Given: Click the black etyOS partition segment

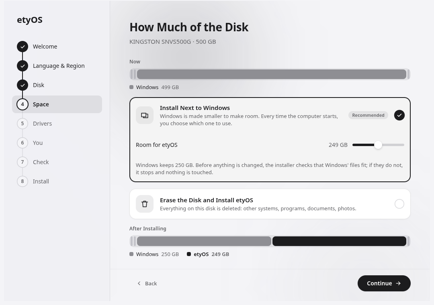Looking at the screenshot, I should 339,242.
